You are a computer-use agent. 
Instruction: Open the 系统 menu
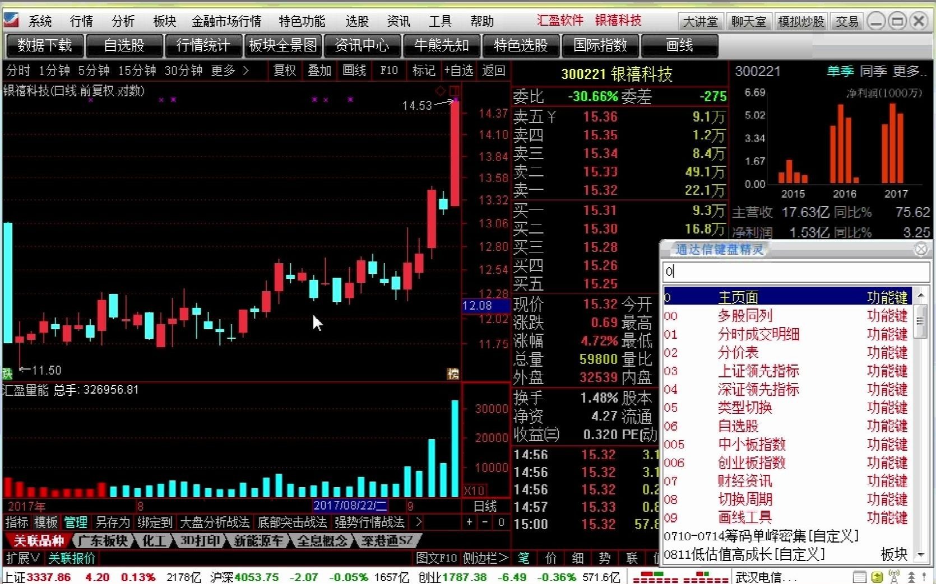(40, 21)
